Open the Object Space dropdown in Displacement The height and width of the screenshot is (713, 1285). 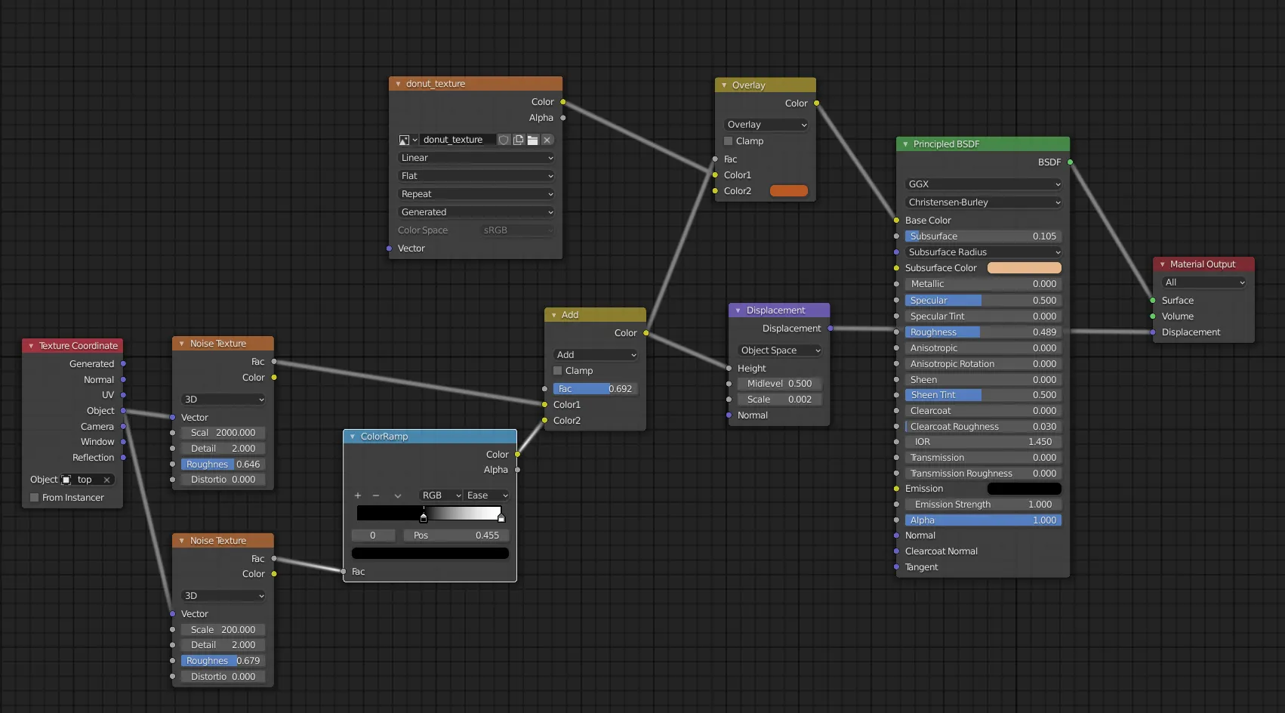pyautogui.click(x=780, y=350)
